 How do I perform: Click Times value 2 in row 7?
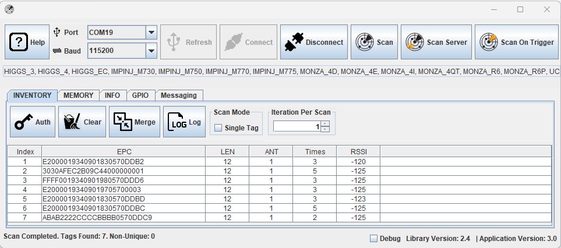click(315, 218)
